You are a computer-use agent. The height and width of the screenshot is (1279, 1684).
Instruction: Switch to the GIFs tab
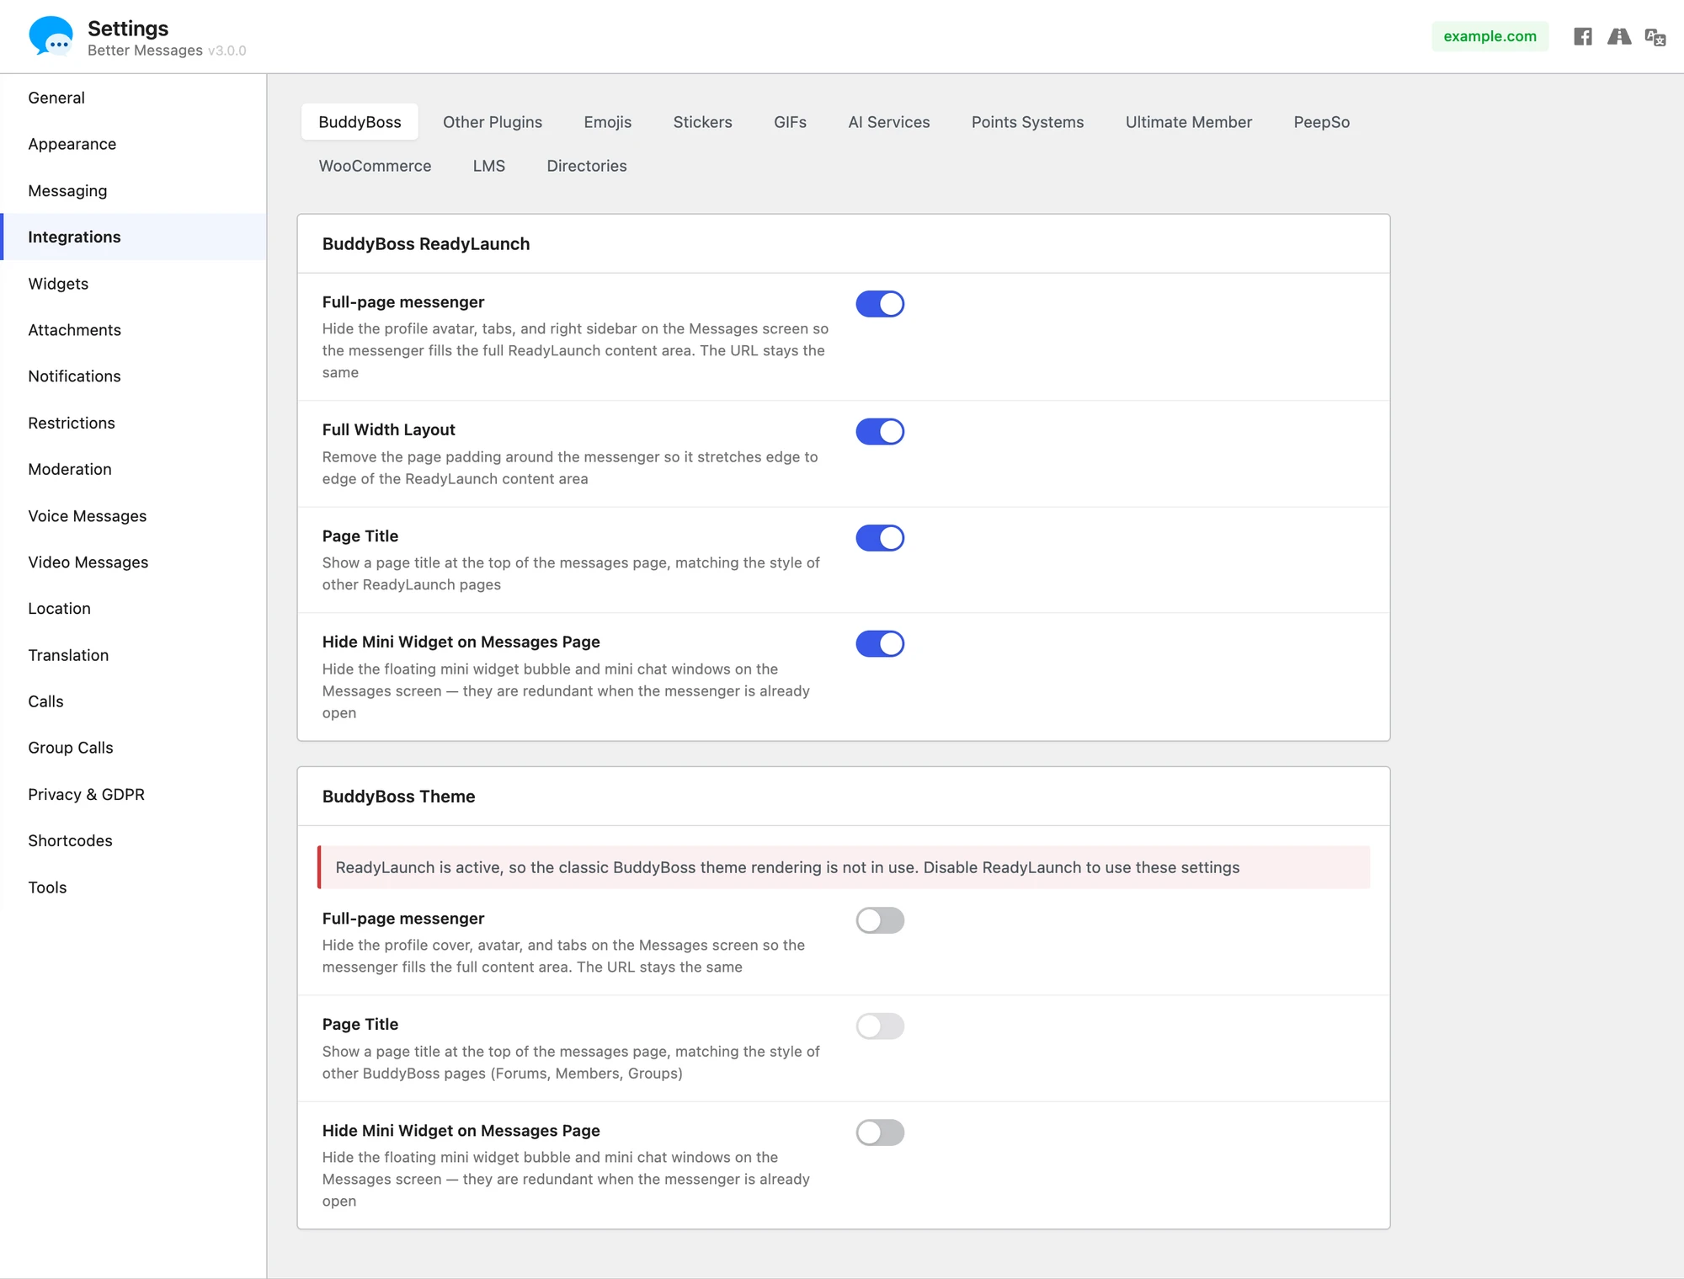tap(790, 122)
